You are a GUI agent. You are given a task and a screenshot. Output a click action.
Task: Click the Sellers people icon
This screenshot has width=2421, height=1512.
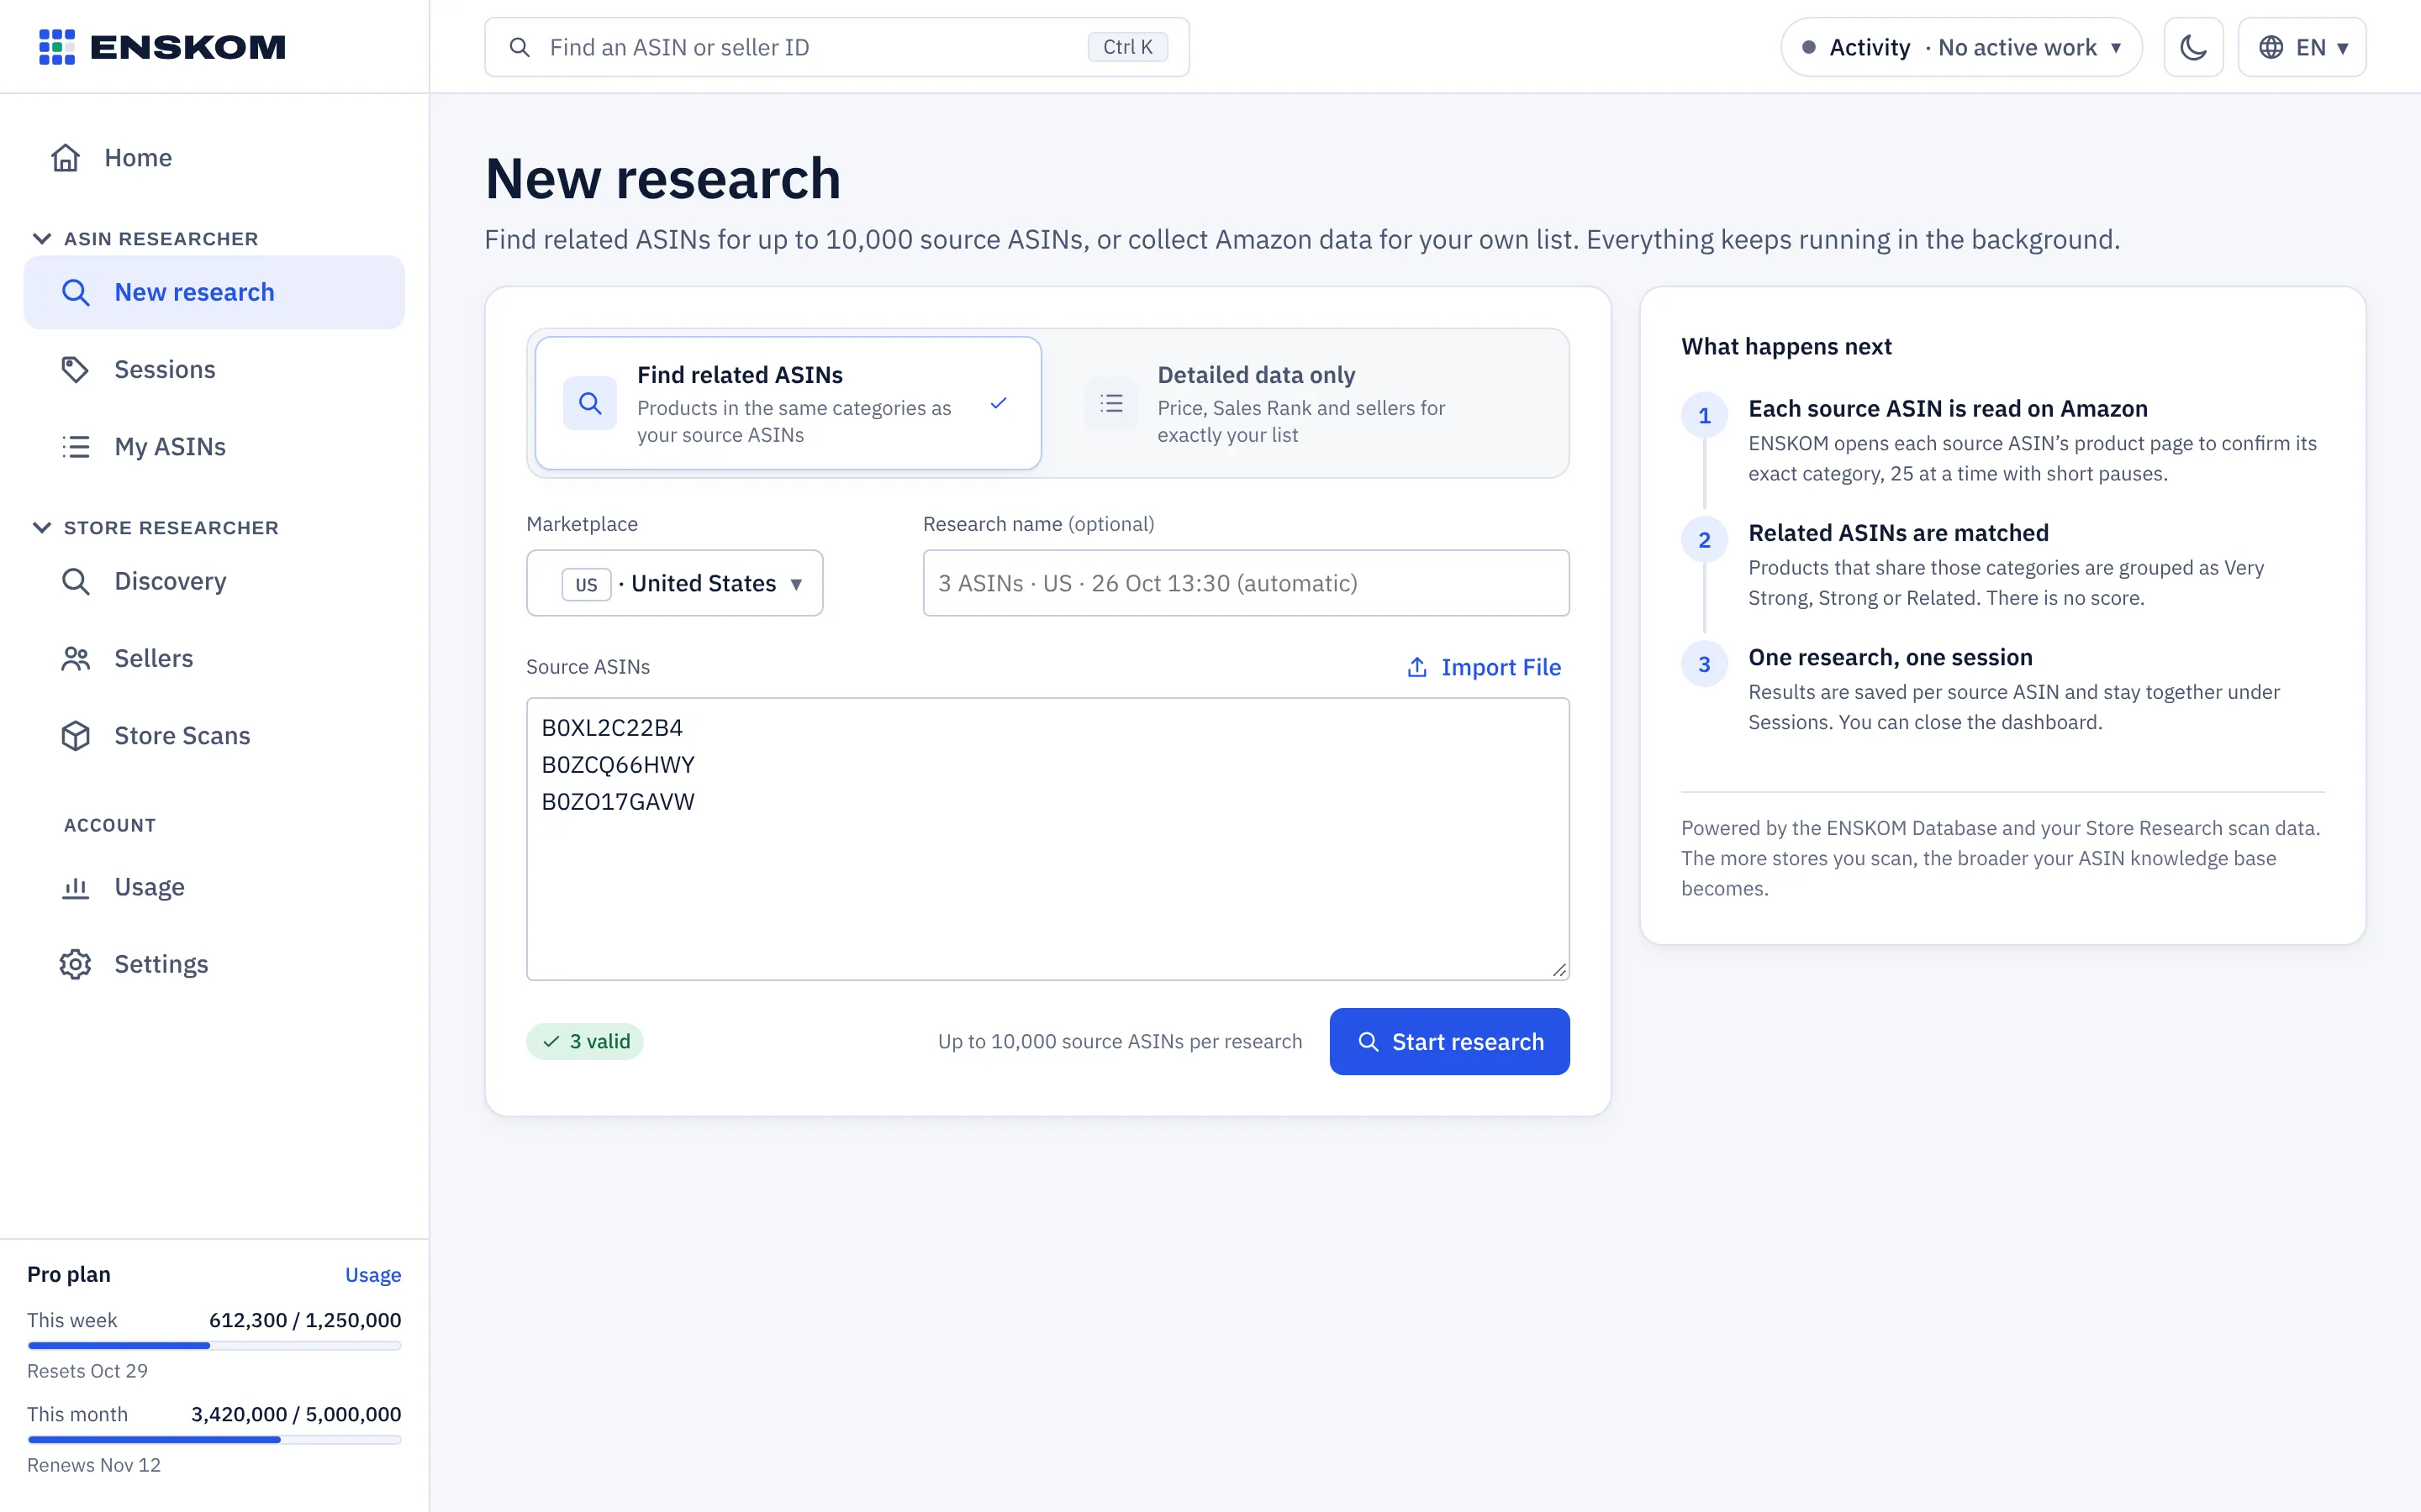click(x=76, y=658)
